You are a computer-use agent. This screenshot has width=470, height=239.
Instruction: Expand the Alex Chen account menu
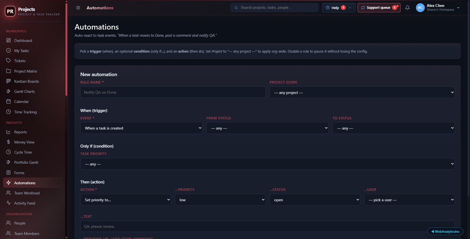pos(438,8)
